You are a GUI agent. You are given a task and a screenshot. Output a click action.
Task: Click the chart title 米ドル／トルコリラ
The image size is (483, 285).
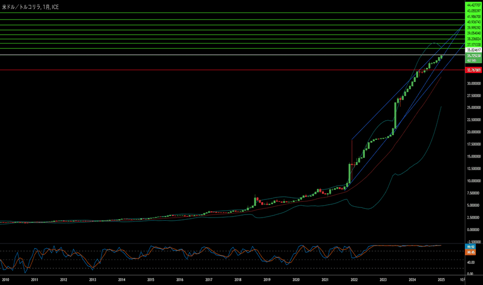(x=21, y=7)
